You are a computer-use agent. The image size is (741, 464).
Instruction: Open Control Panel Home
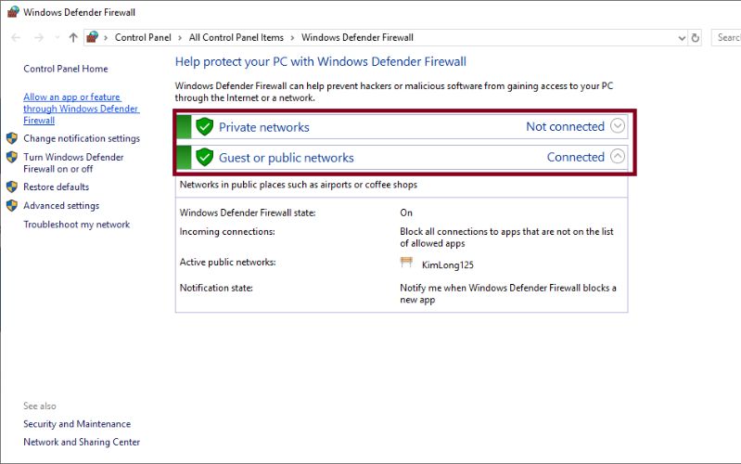tap(66, 69)
